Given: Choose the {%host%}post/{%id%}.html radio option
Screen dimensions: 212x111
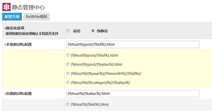Looking at the screenshot, I should click(x=68, y=55).
